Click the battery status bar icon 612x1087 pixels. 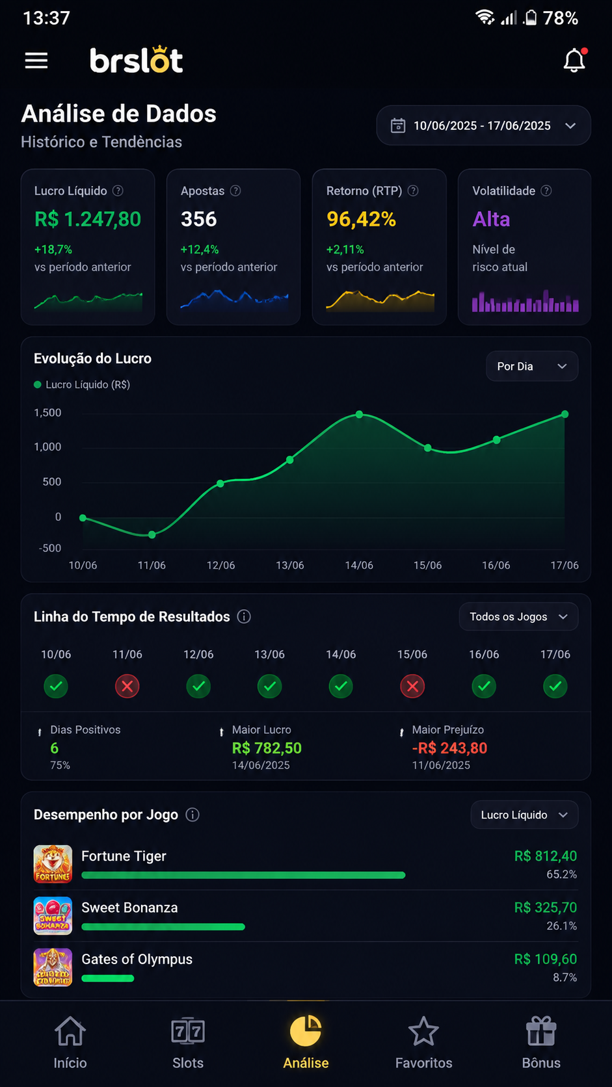click(x=531, y=18)
